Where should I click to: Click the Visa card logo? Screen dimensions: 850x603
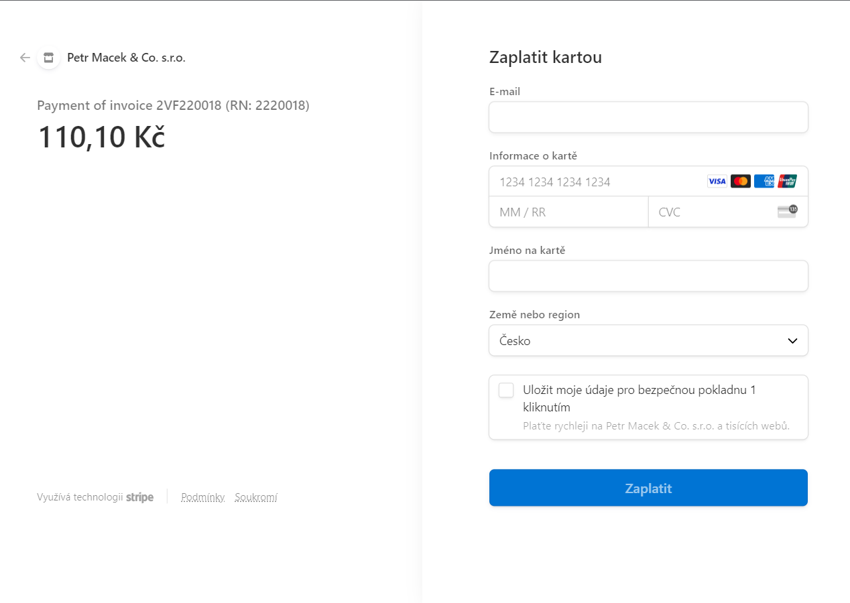717,182
